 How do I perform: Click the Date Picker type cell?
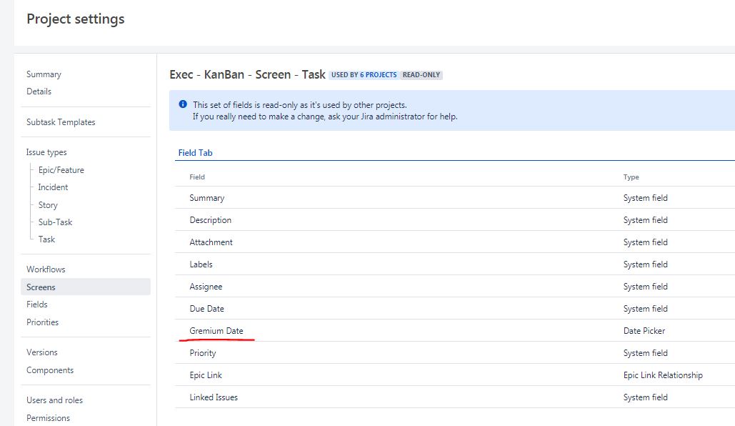tap(644, 331)
